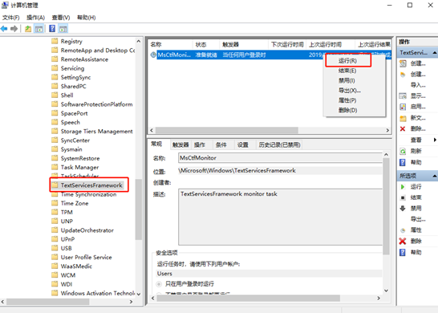Click the Registry folder icon in tree
Screen dimensions: 438x313
coord(55,42)
